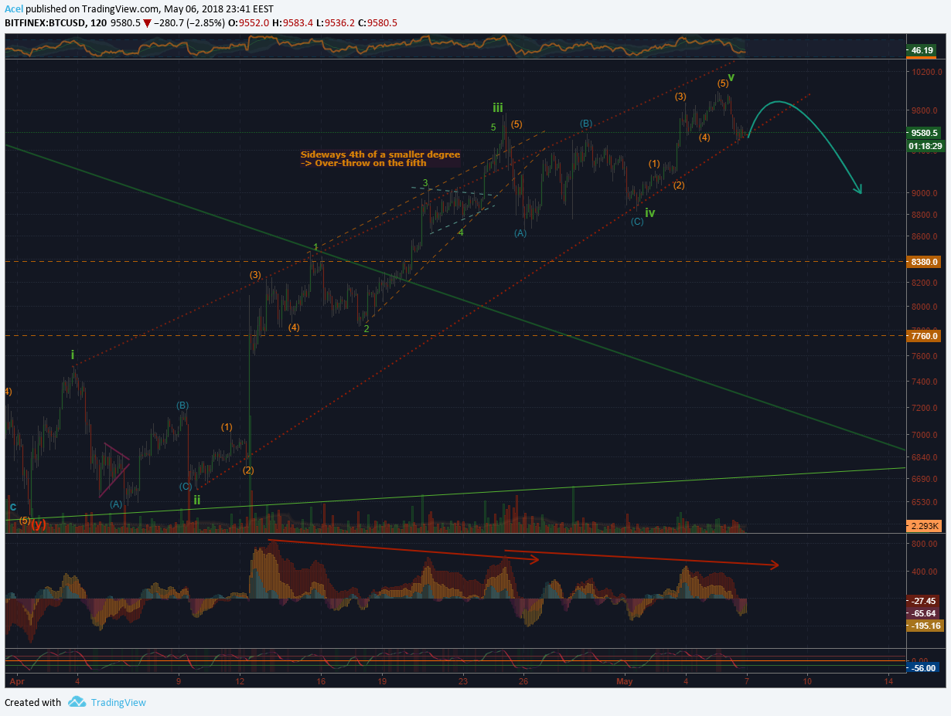Click the H:9583.4 high value

pyautogui.click(x=292, y=23)
